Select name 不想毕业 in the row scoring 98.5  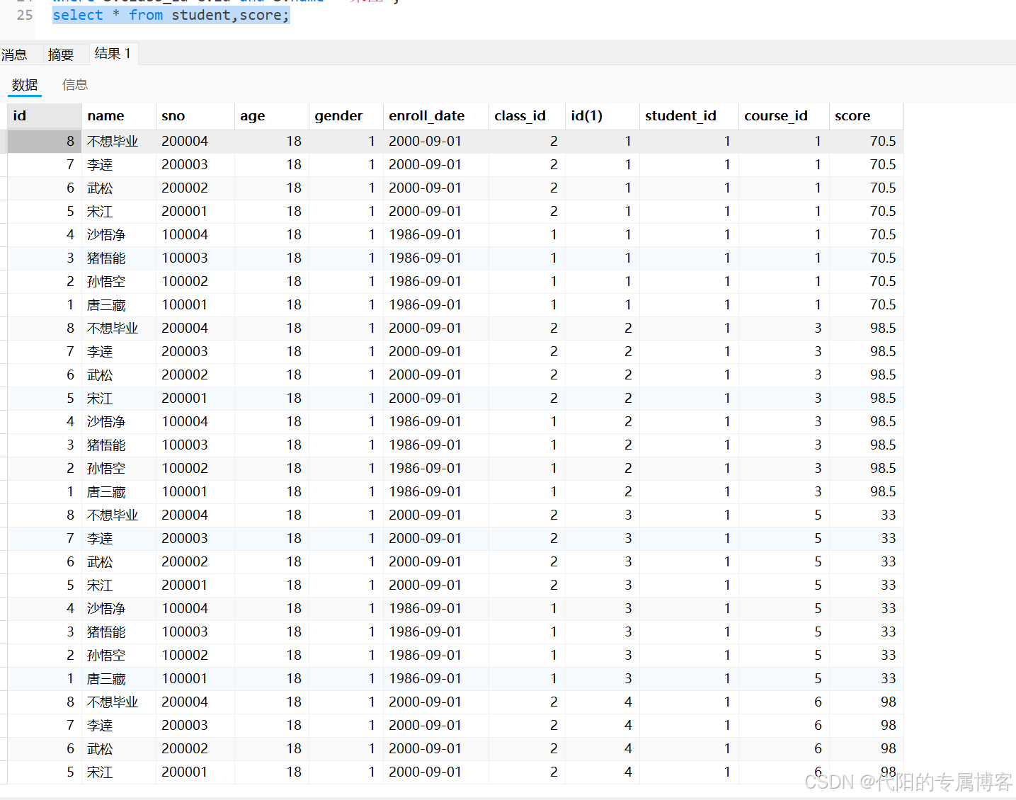click(113, 328)
